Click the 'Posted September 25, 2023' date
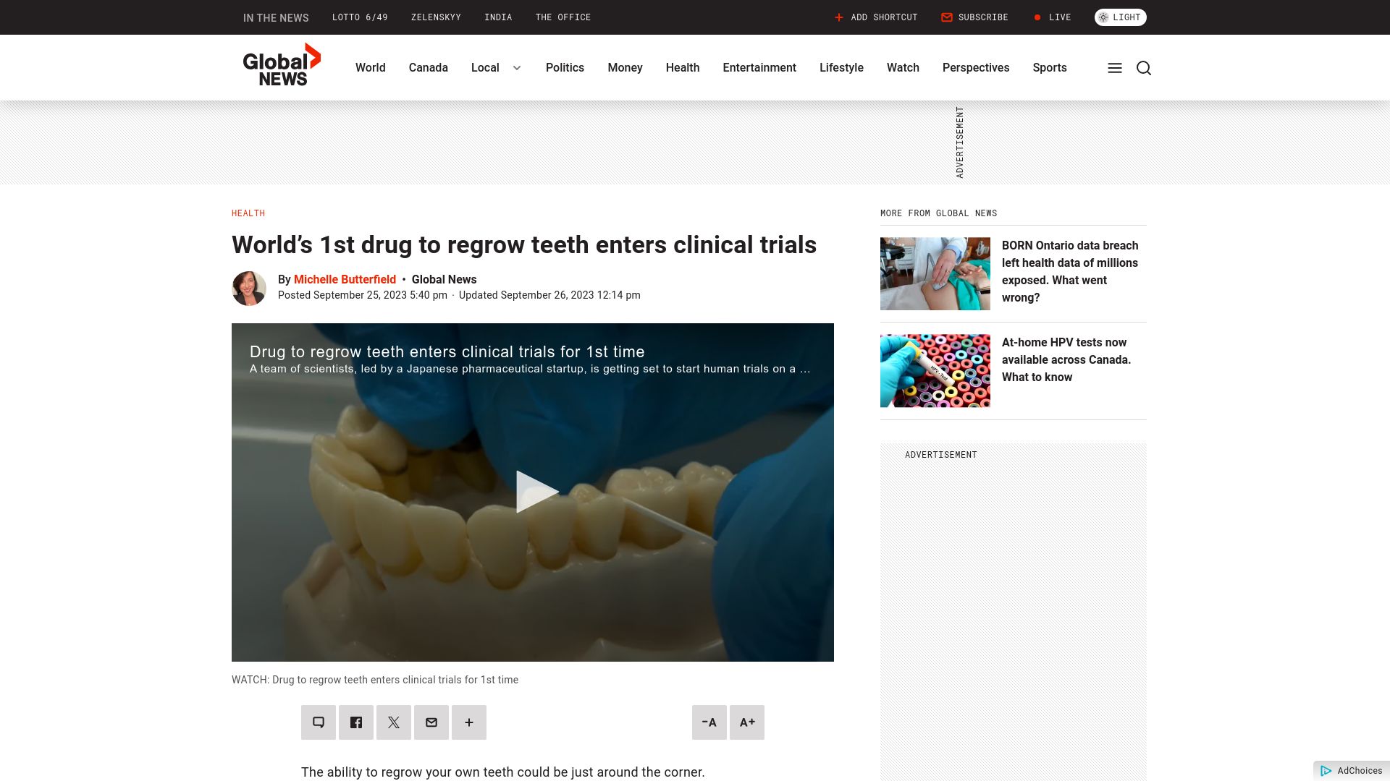 (x=363, y=295)
